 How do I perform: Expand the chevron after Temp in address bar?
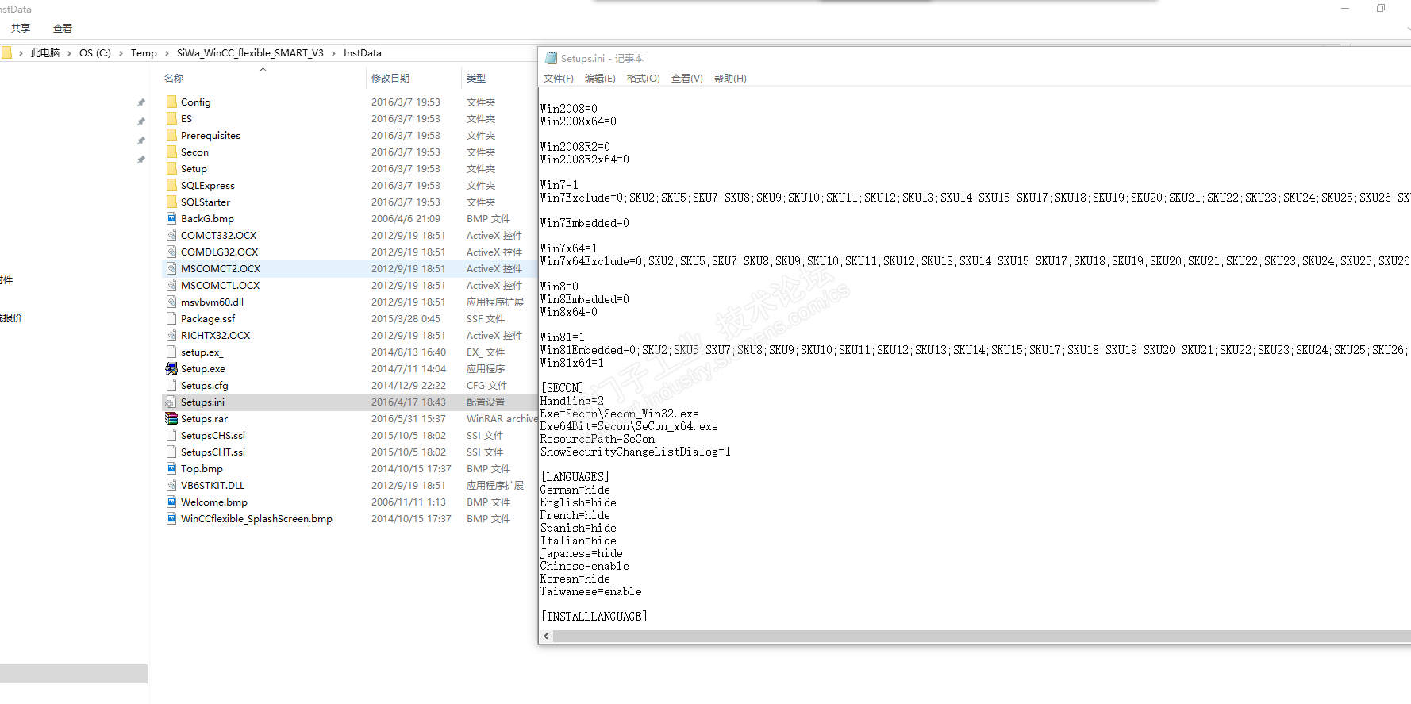167,53
